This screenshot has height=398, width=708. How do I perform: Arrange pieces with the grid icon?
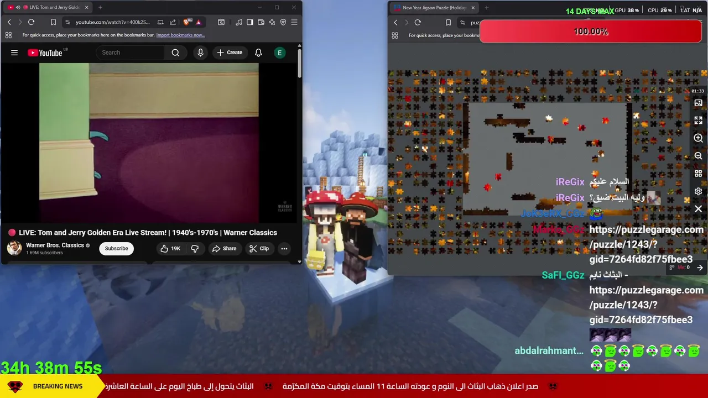(x=698, y=174)
